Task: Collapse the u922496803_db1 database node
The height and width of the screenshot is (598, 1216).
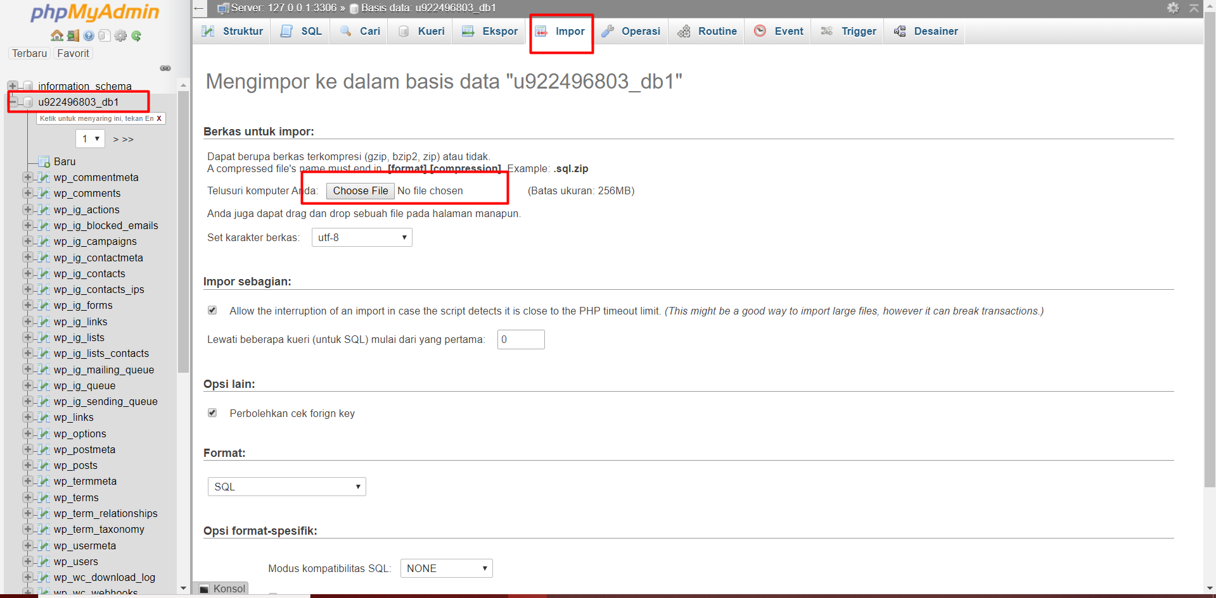Action: coord(12,101)
